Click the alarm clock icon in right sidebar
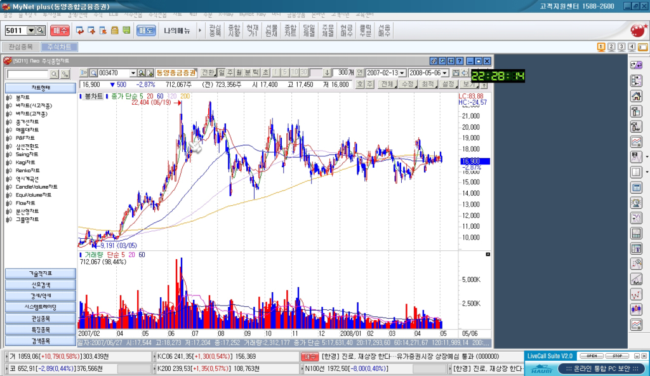 636,203
